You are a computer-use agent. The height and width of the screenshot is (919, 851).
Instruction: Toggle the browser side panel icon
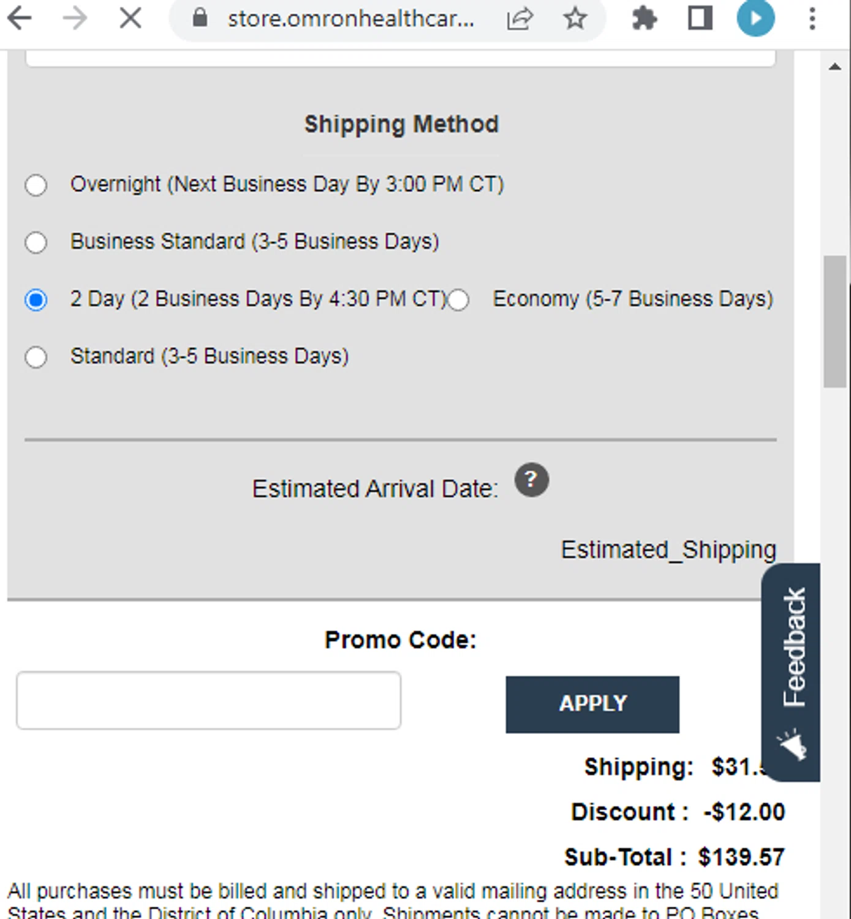coord(700,18)
